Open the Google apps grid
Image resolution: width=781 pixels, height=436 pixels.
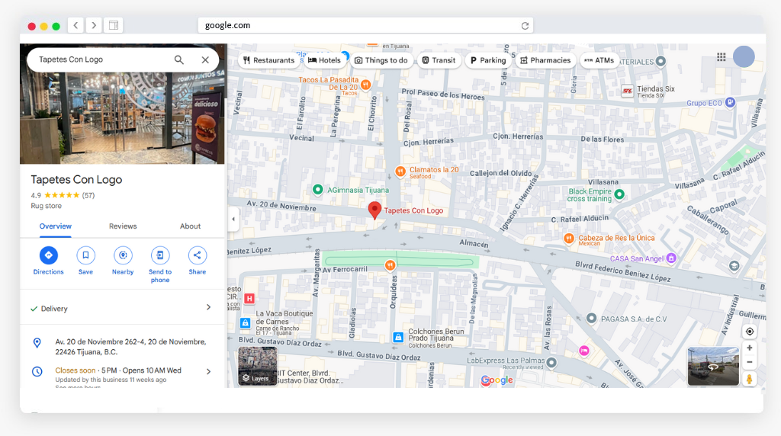[x=722, y=56]
